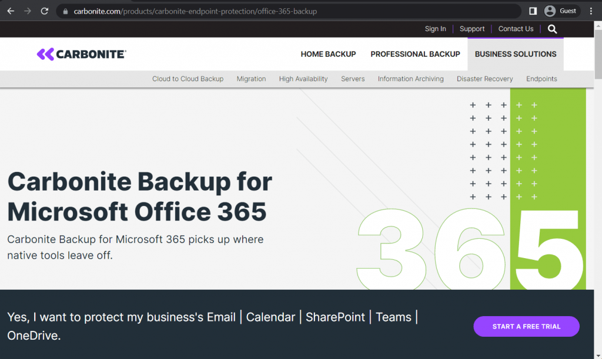This screenshot has width=602, height=359.
Task: Open the browser side panel icon
Action: click(x=533, y=11)
